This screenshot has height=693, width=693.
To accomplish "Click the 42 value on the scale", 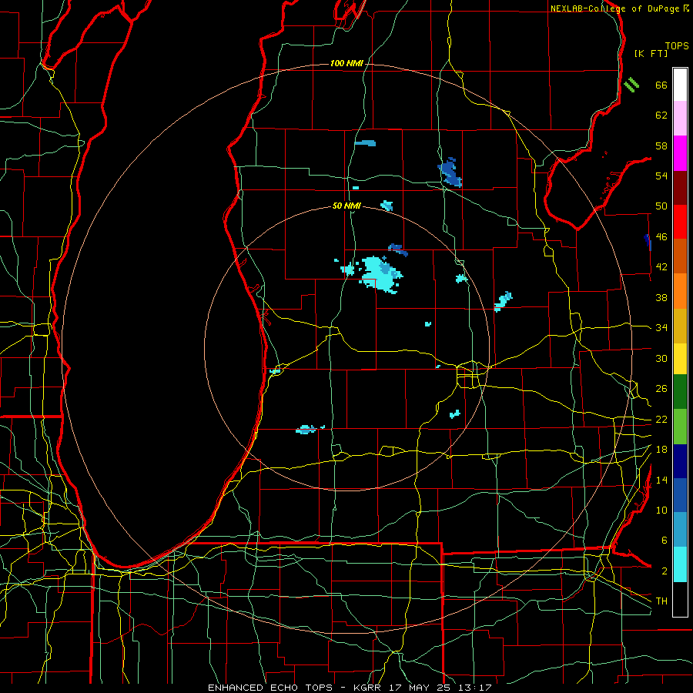I will point(661,267).
